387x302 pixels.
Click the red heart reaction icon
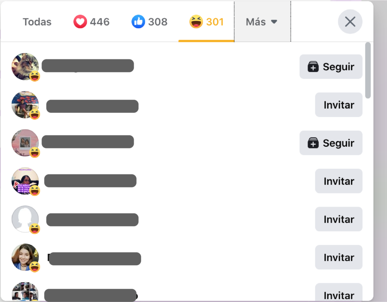[x=80, y=22]
